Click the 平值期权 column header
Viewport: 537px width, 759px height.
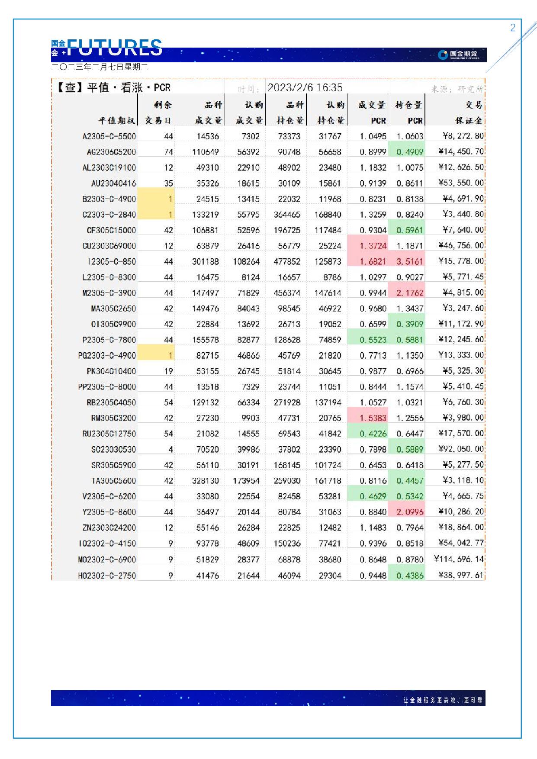(116, 121)
